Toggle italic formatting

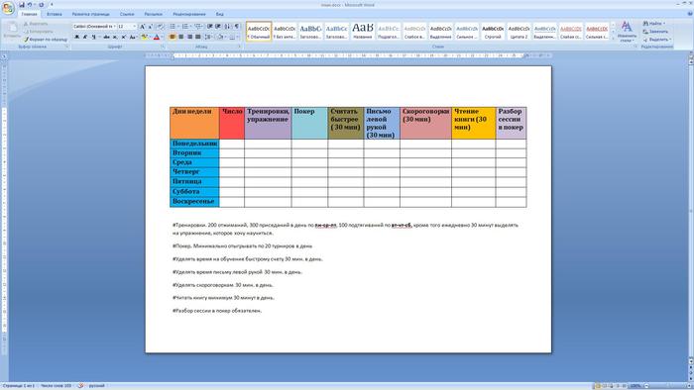85,37
